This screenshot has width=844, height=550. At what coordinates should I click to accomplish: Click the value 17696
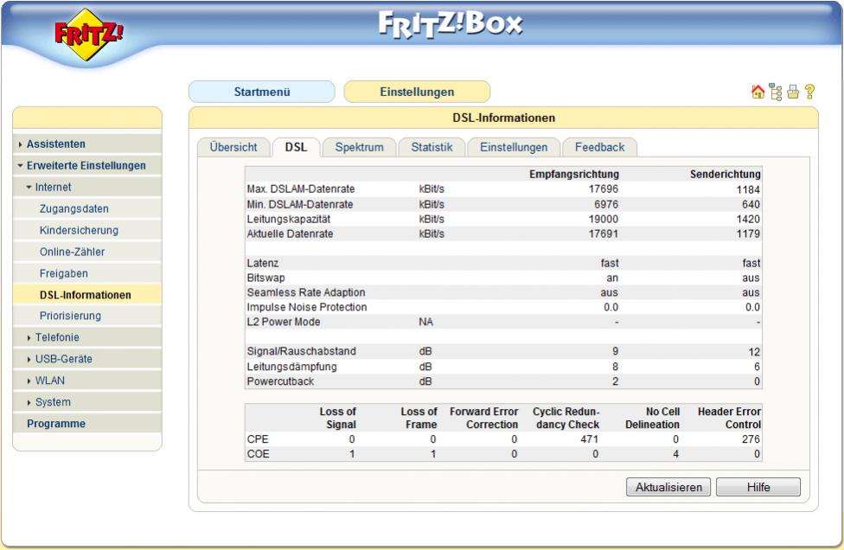point(604,189)
